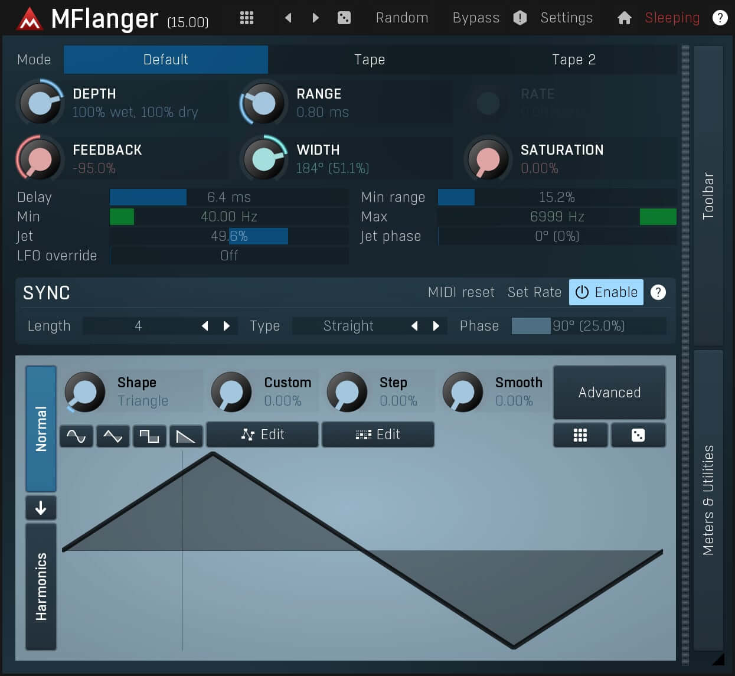The image size is (735, 676).
Task: Click the randomize dice icon next to preset arrows
Action: click(x=344, y=17)
